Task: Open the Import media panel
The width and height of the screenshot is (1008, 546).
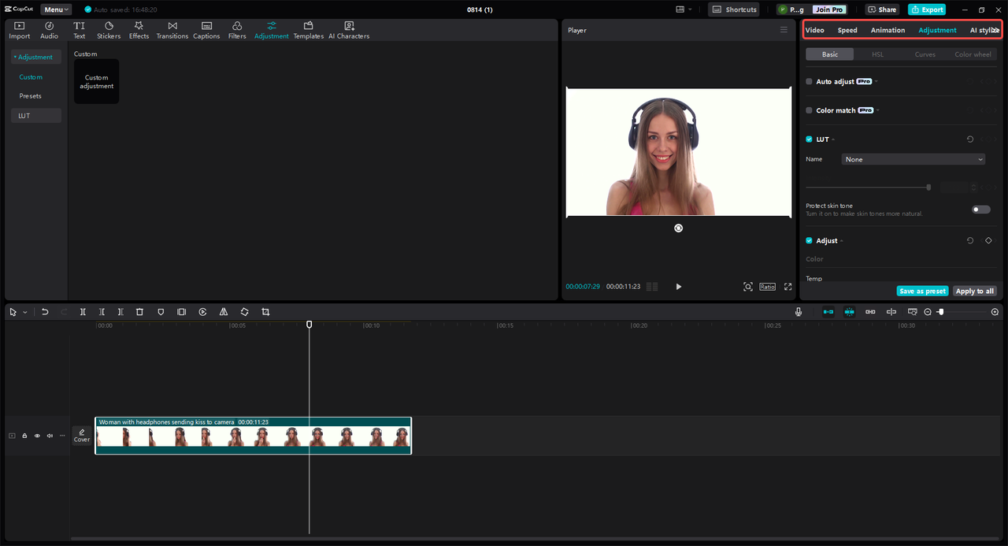Action: tap(20, 30)
